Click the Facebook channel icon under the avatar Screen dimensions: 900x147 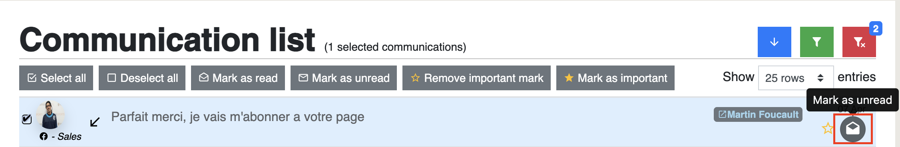pyautogui.click(x=44, y=137)
